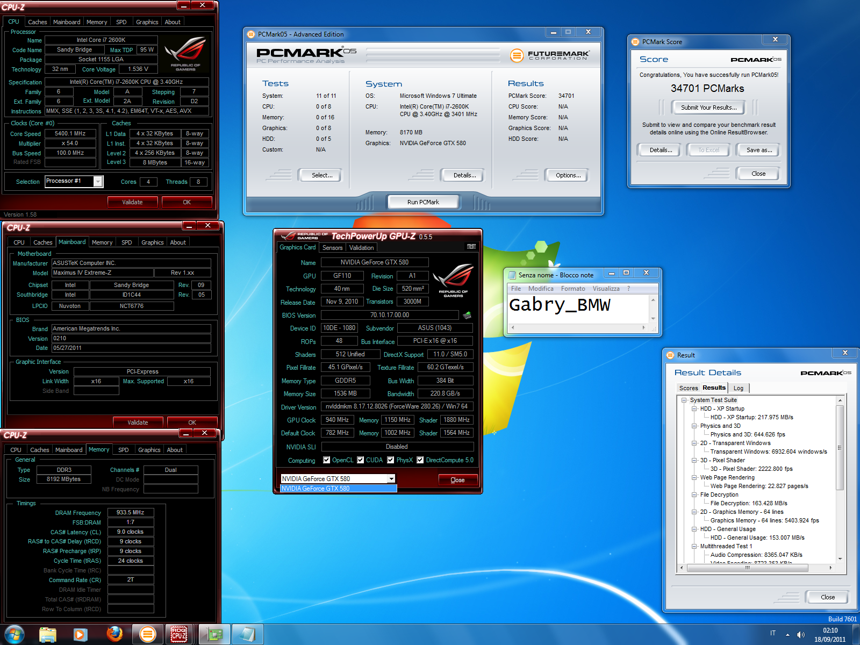Click the ROG logo in CPU-Z CPU tab
Screen dimensions: 860x645
tap(185, 53)
